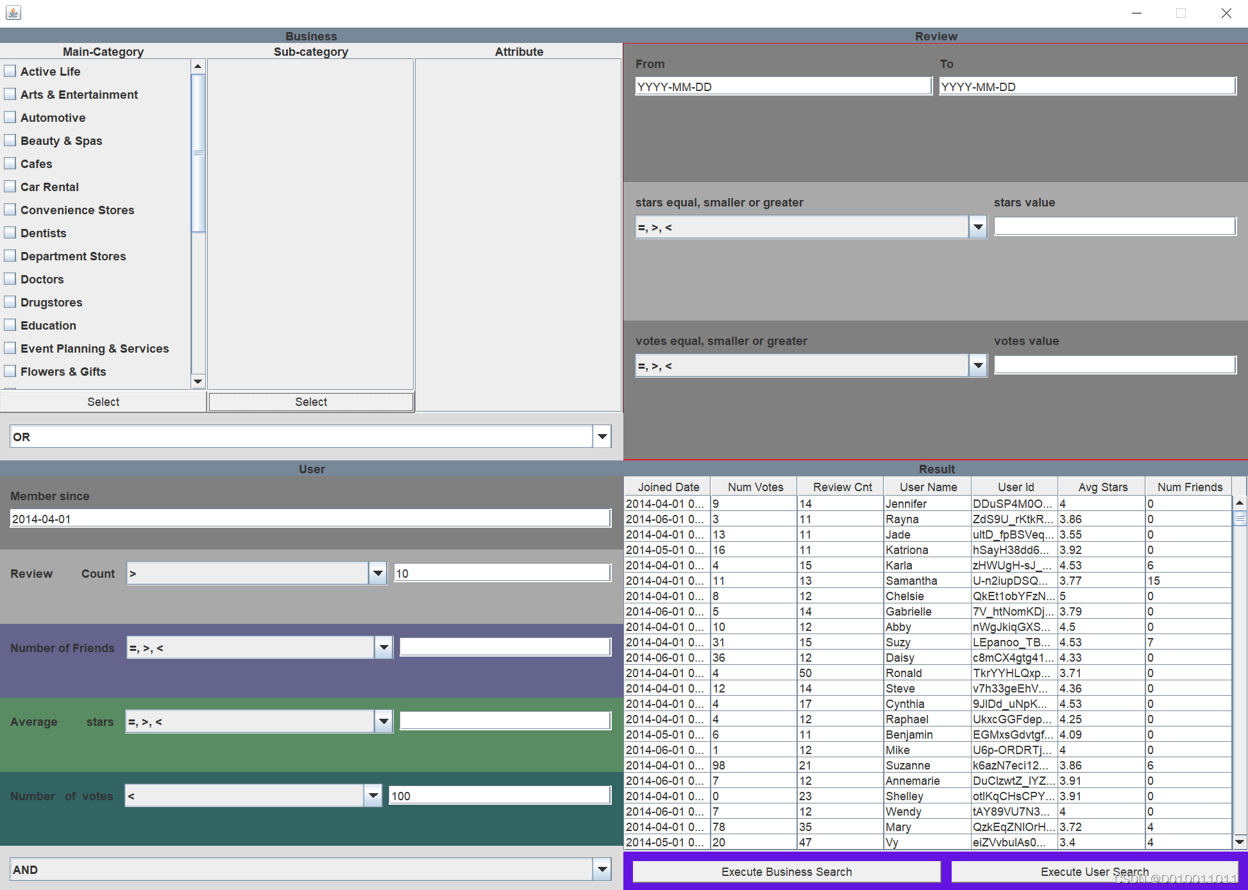This screenshot has width=1248, height=890.
Task: Toggle the Dentists checkbox
Action: coord(10,233)
